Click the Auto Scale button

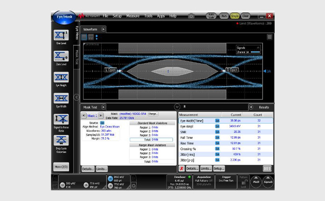pyautogui.click(x=211, y=16)
